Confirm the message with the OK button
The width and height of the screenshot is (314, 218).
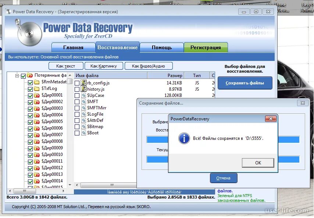258,163
